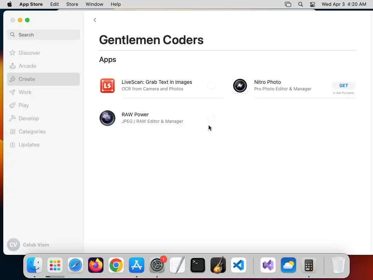Open Terminal from the Dock

(198, 265)
